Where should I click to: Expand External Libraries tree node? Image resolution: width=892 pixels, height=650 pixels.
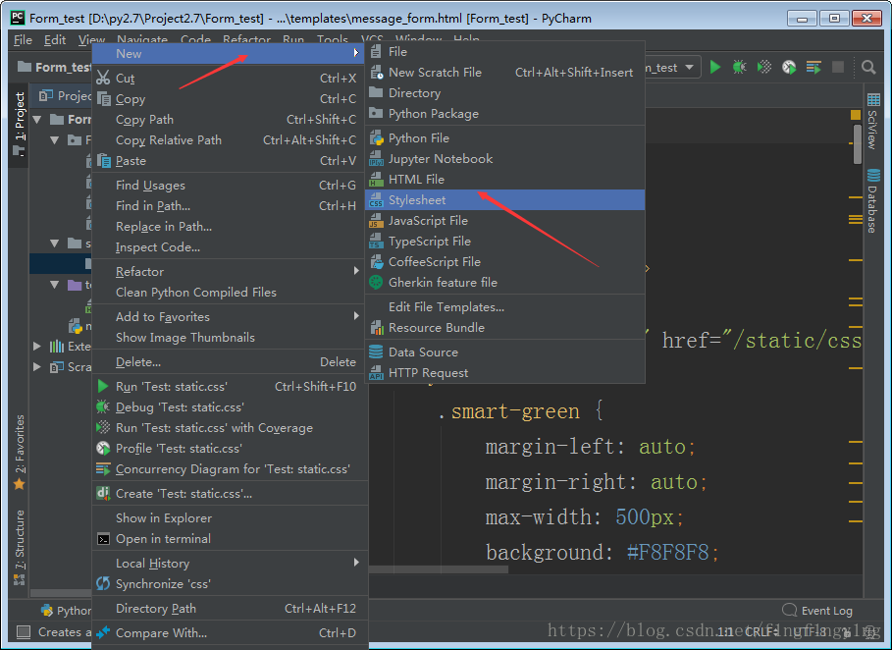pos(37,346)
